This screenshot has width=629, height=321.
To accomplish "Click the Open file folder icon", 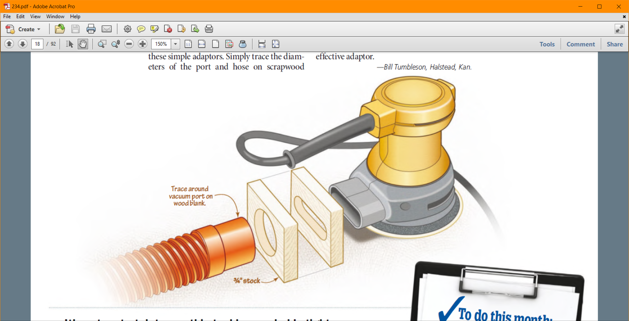I will (59, 29).
